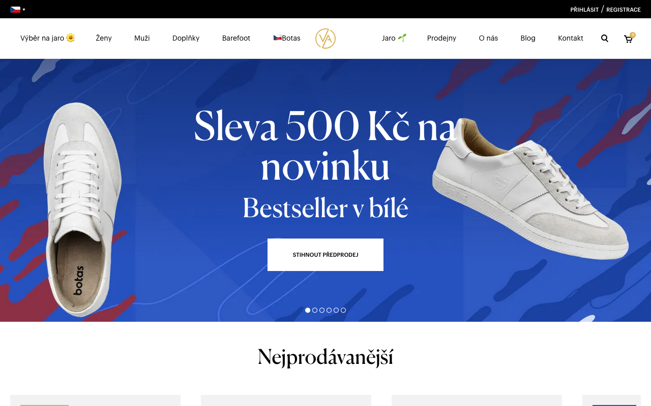Click the Registrace link
The image size is (651, 406).
pos(624,10)
